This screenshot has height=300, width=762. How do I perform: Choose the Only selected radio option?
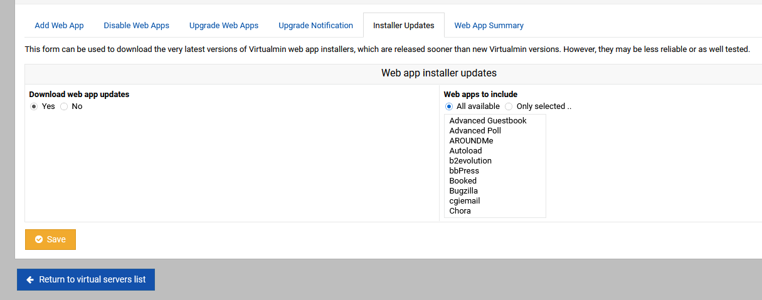click(509, 106)
